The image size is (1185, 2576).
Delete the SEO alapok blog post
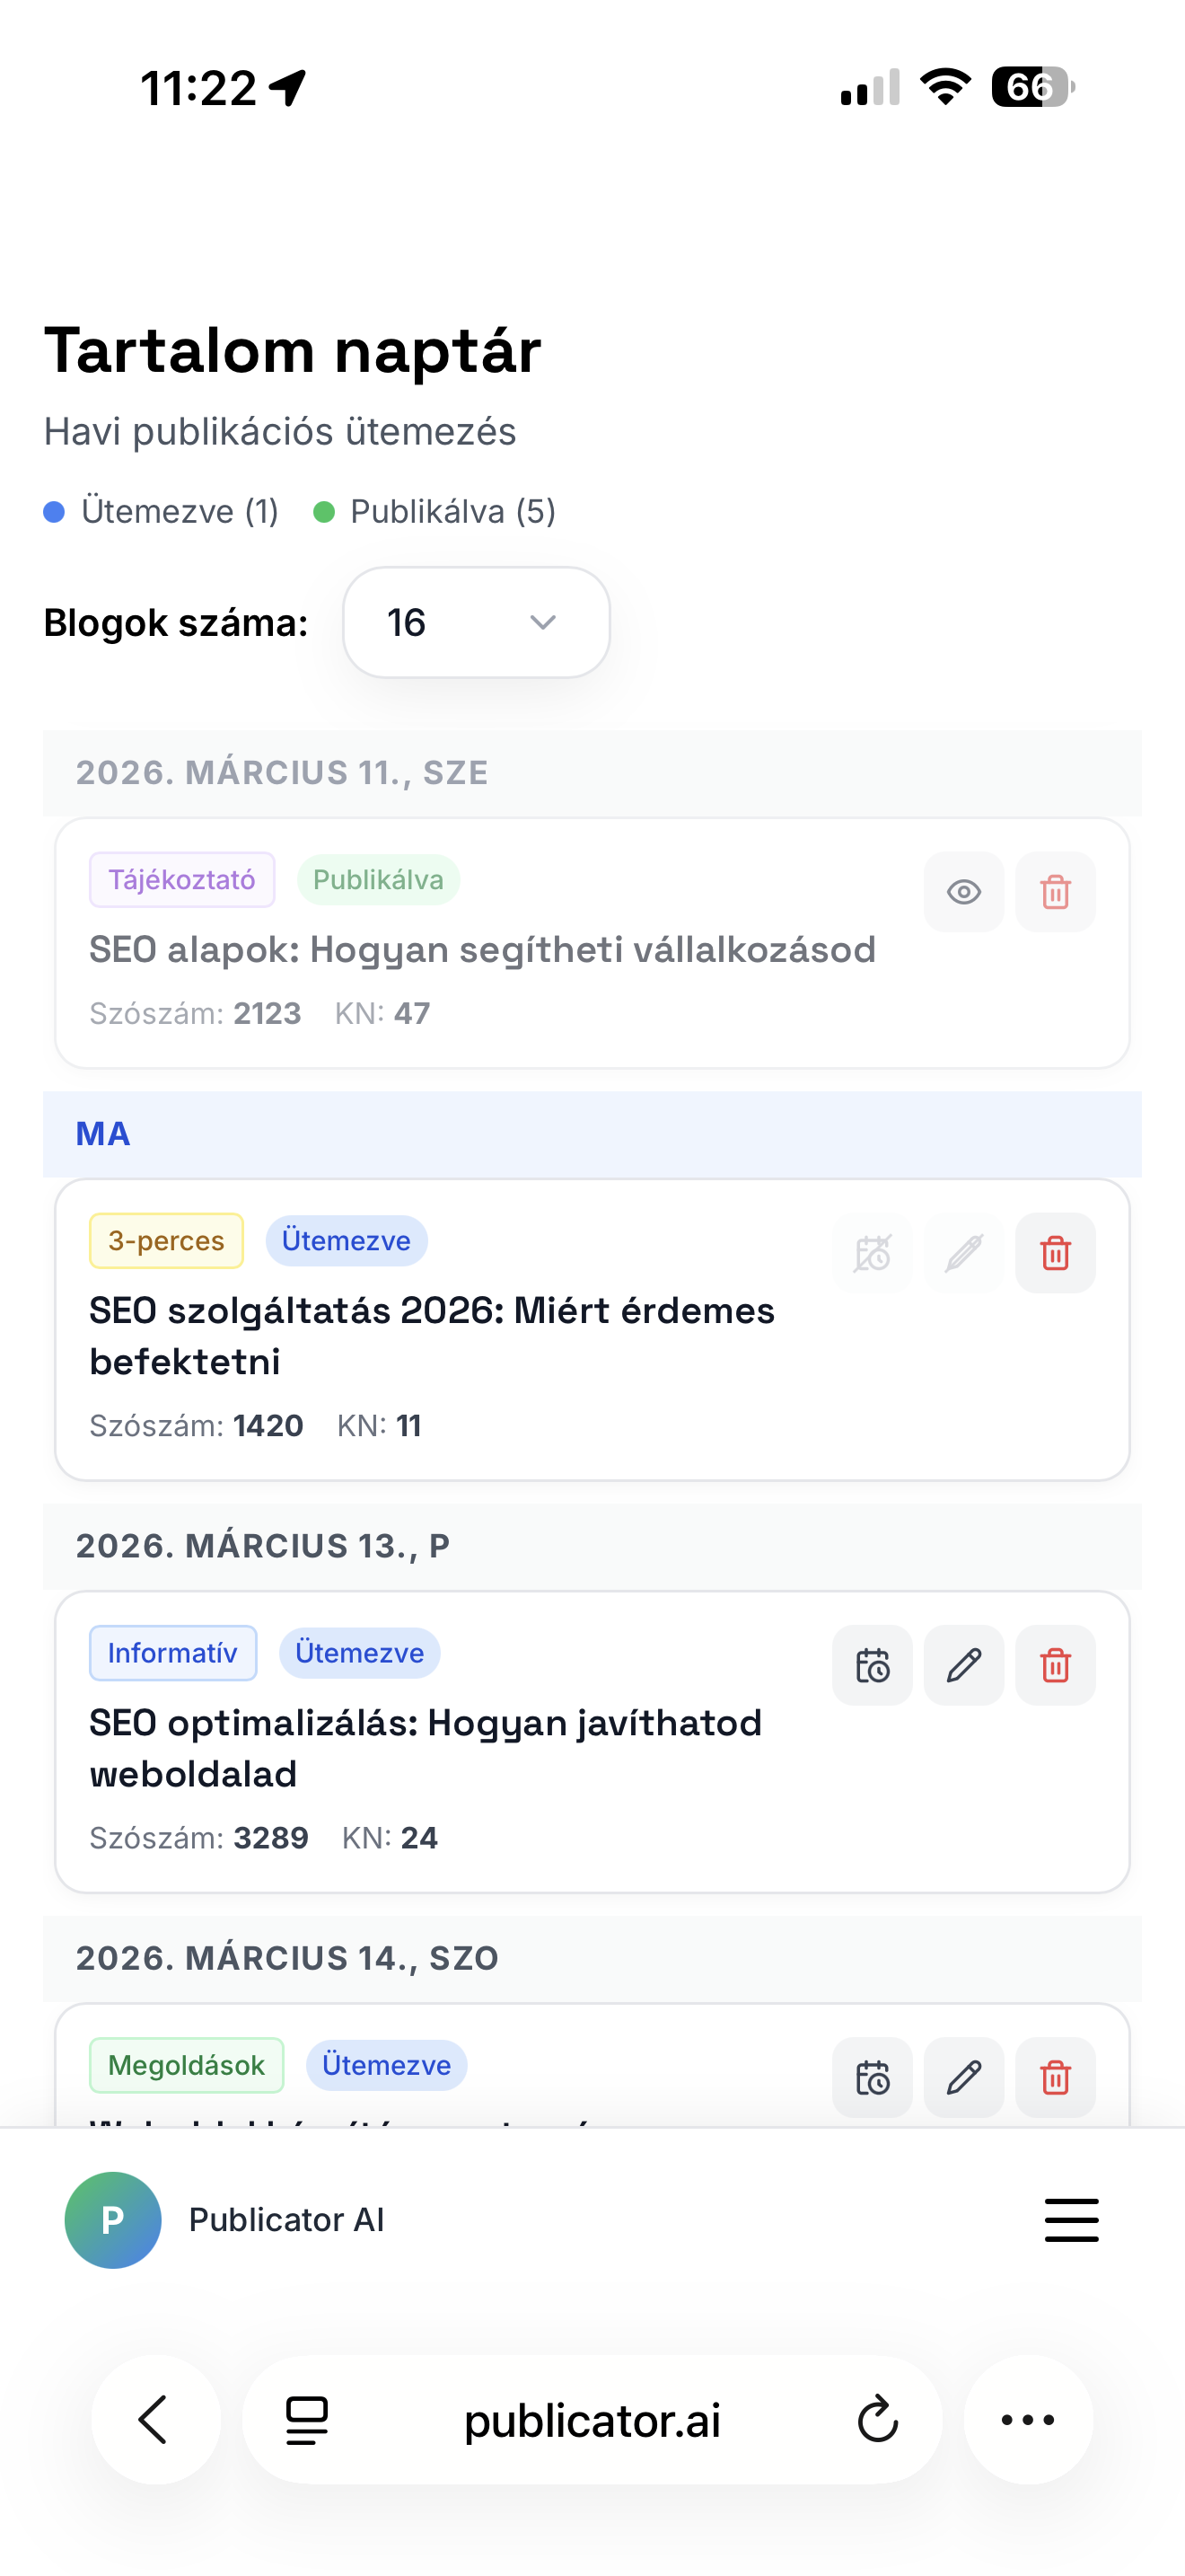click(x=1055, y=891)
